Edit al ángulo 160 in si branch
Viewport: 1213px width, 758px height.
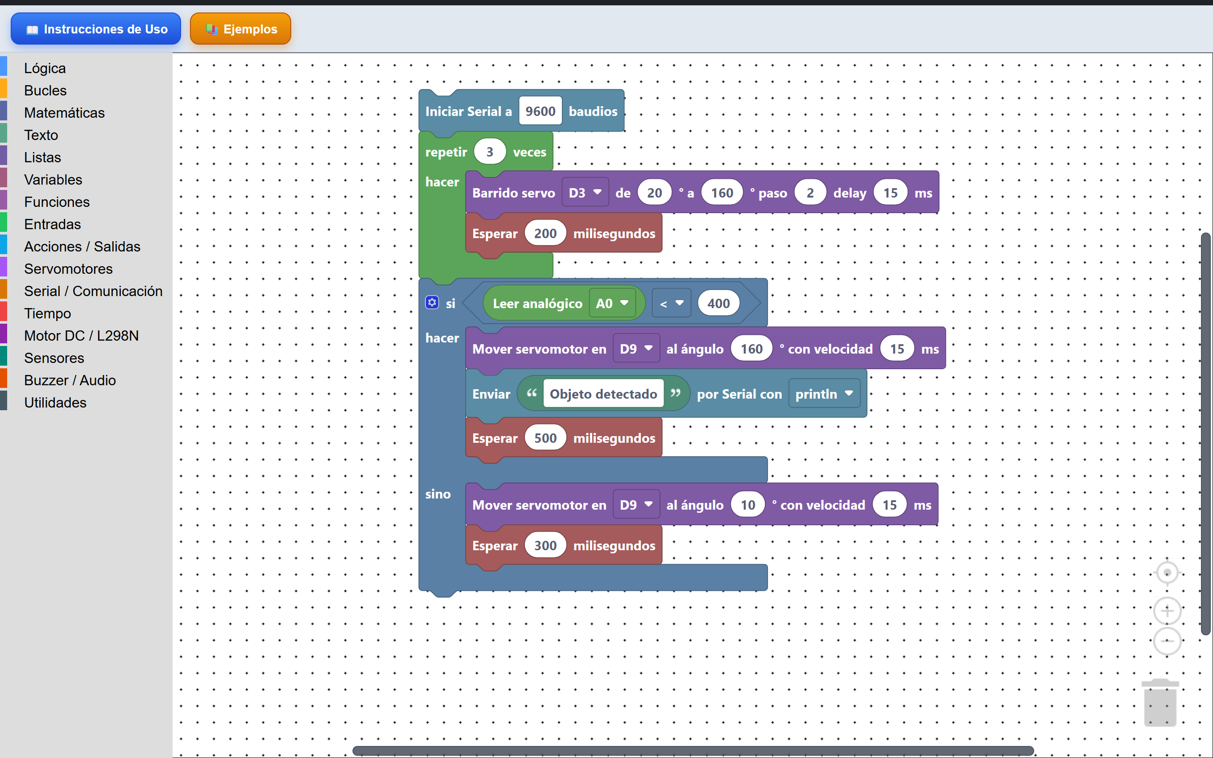751,348
